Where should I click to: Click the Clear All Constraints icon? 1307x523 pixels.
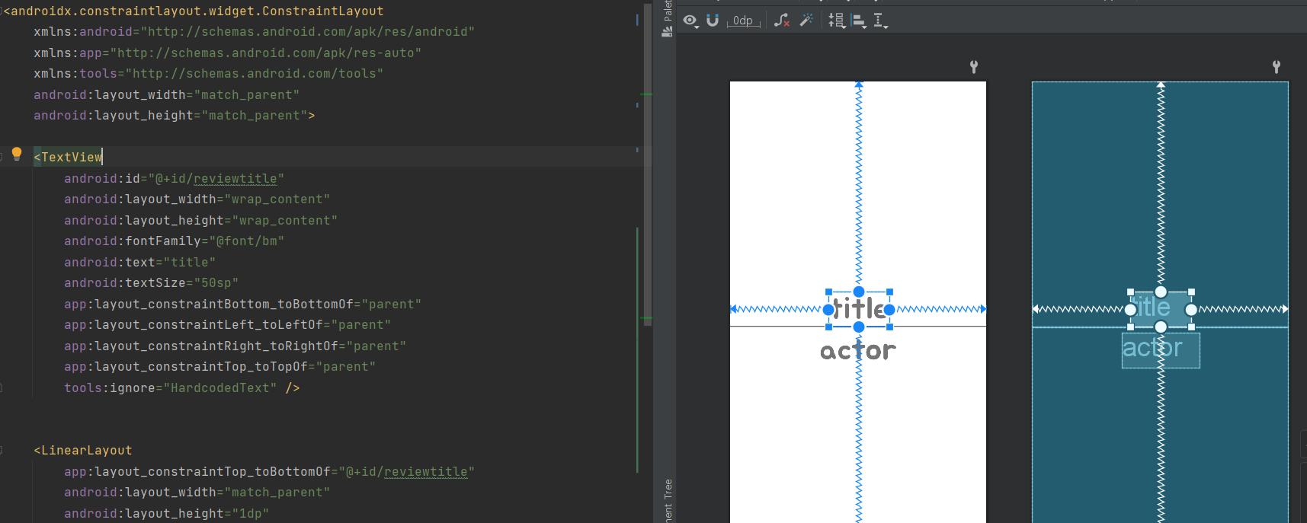(x=782, y=21)
